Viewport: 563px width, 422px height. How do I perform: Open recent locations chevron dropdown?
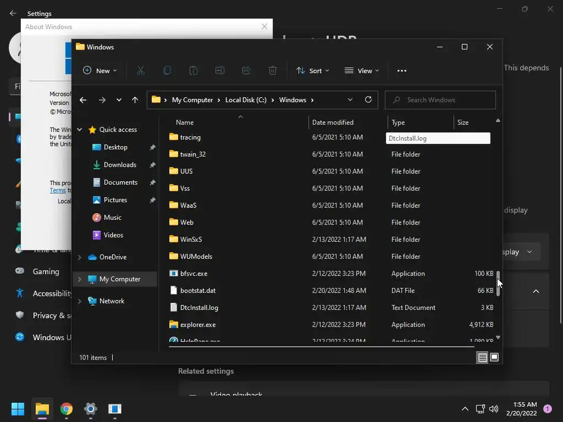pos(119,100)
